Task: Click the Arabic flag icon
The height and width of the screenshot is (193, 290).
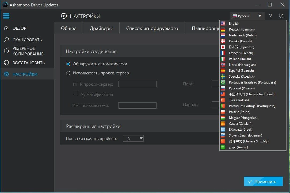Action: (x=223, y=147)
